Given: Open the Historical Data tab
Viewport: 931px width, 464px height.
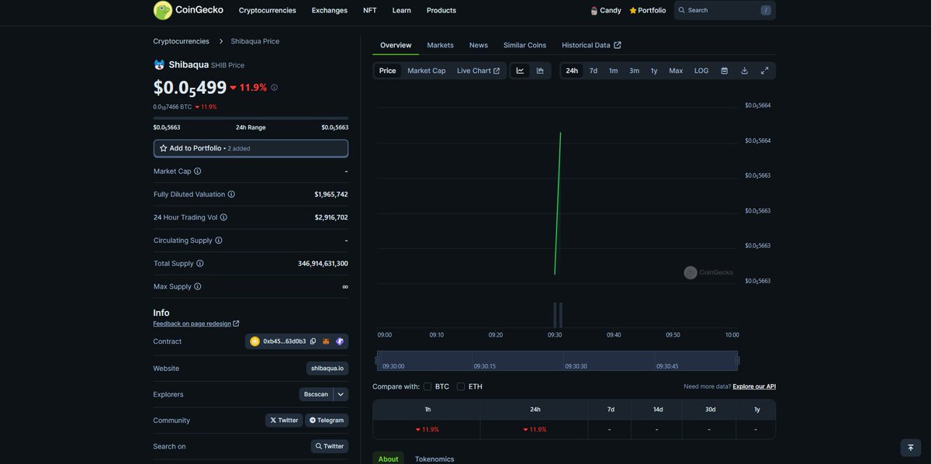Looking at the screenshot, I should 591,45.
